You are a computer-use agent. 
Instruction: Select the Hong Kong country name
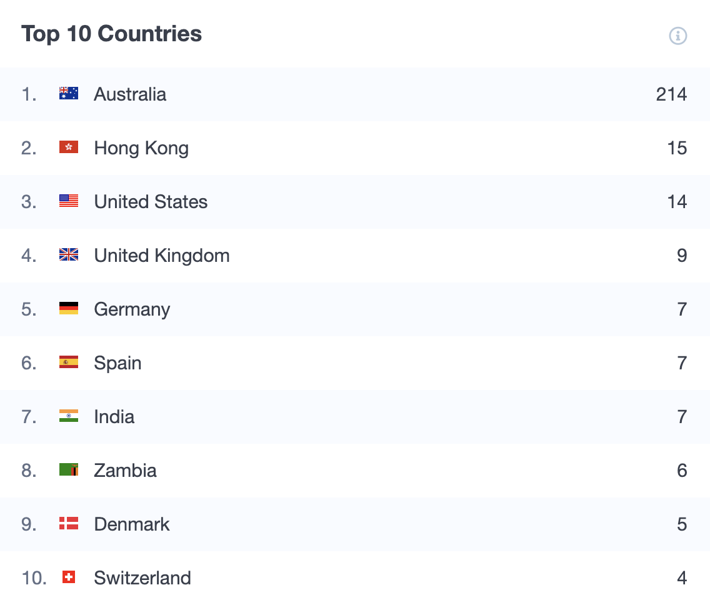[141, 149]
